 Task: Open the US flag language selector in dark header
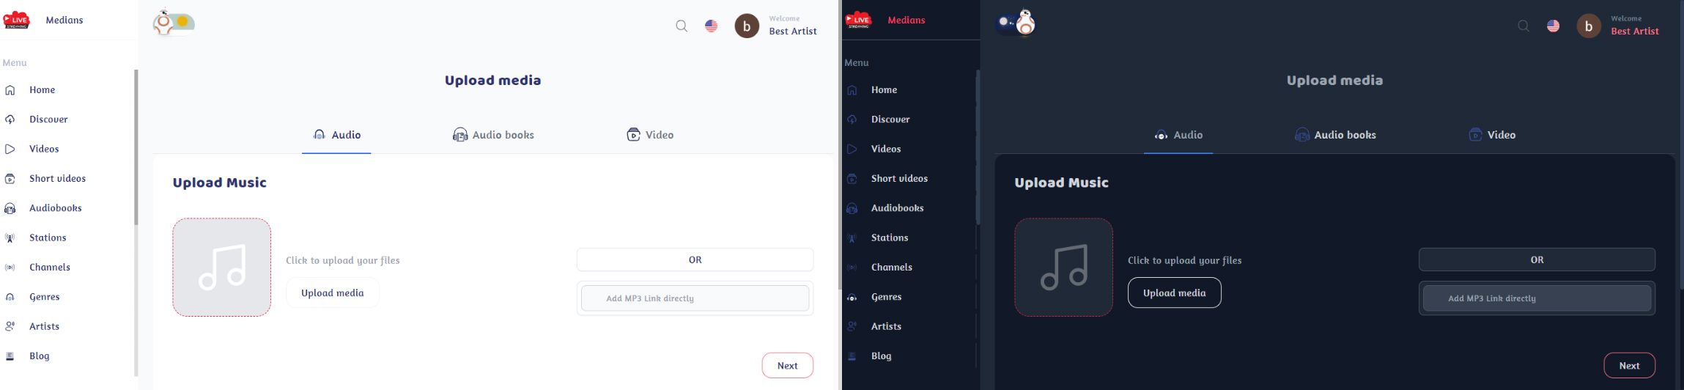coord(1553,26)
